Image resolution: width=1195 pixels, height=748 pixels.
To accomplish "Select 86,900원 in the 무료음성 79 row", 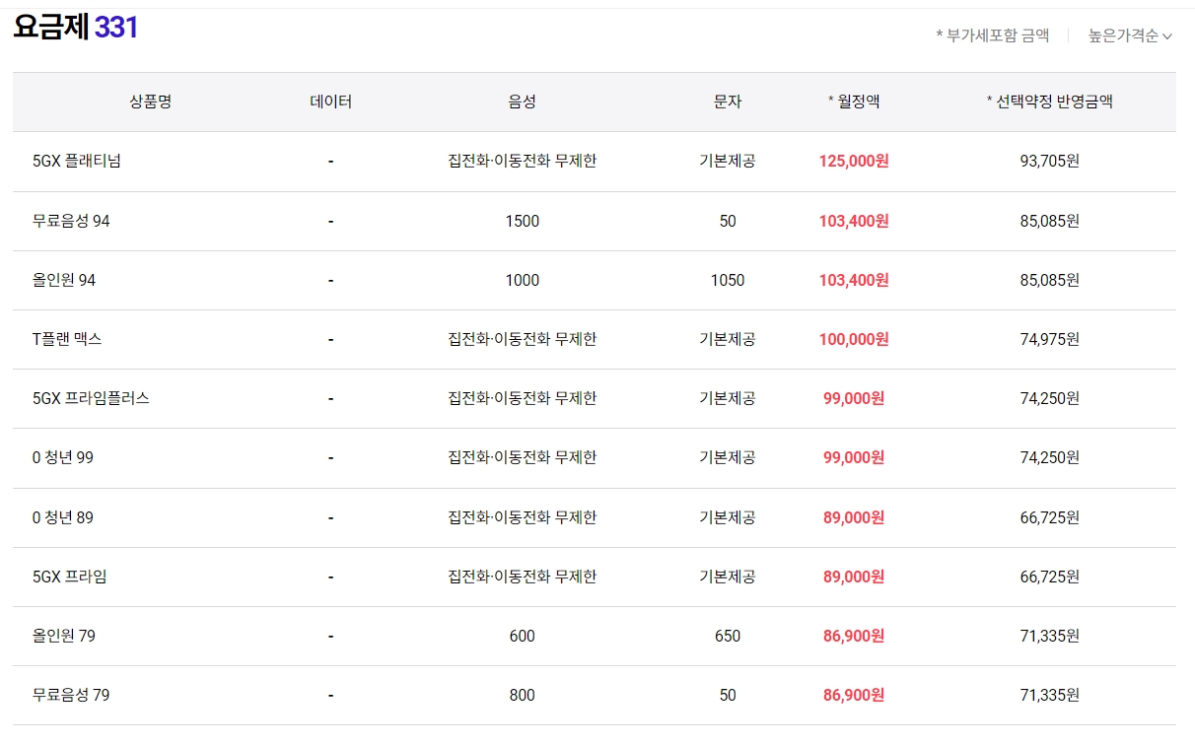I will [x=854, y=695].
